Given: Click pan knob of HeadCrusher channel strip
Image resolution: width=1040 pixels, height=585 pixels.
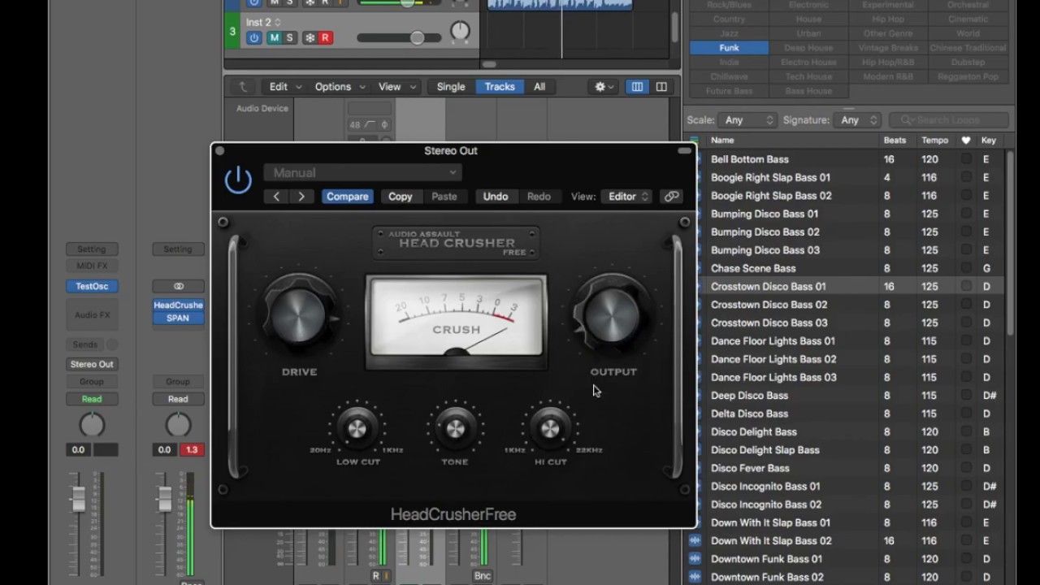Looking at the screenshot, I should [178, 425].
